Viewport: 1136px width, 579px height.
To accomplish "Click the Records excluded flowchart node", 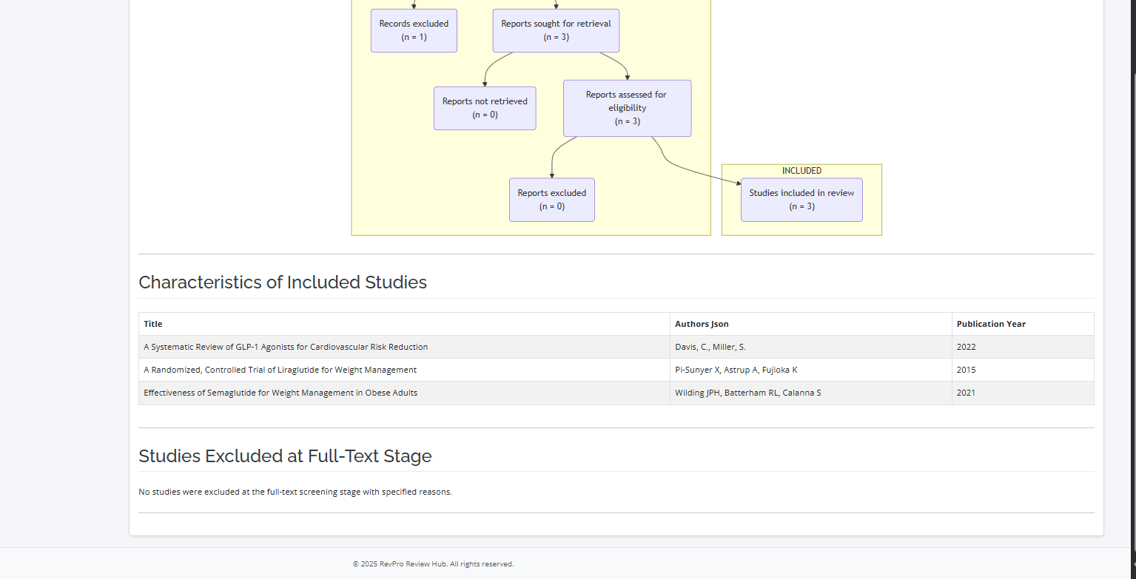I will click(414, 30).
